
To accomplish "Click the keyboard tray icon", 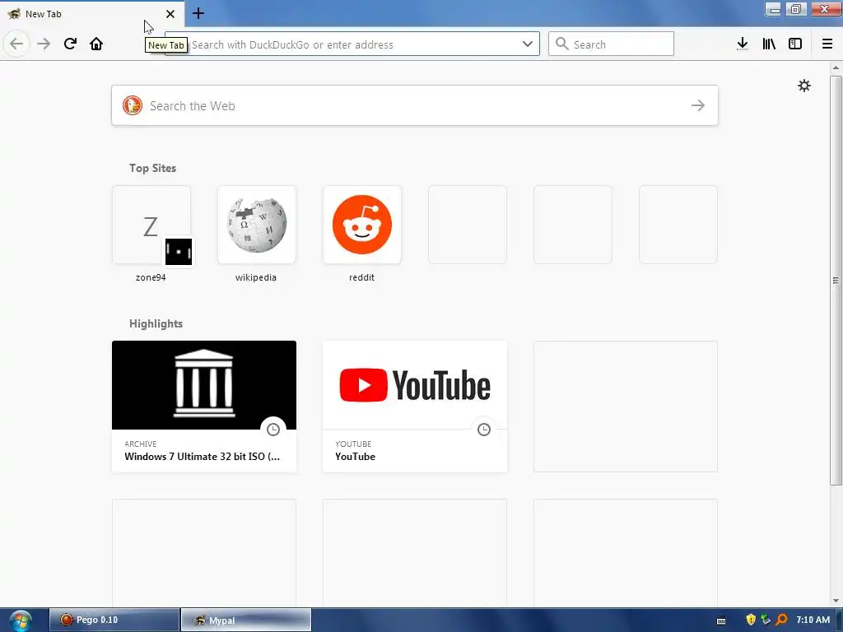I will 721,620.
